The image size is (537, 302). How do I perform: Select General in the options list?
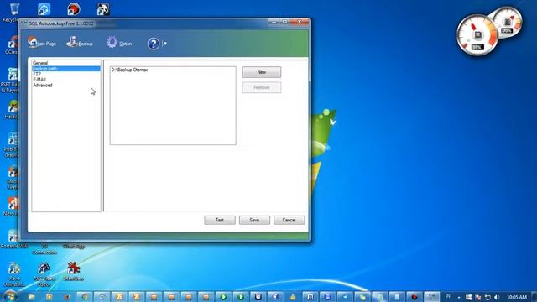pos(66,63)
